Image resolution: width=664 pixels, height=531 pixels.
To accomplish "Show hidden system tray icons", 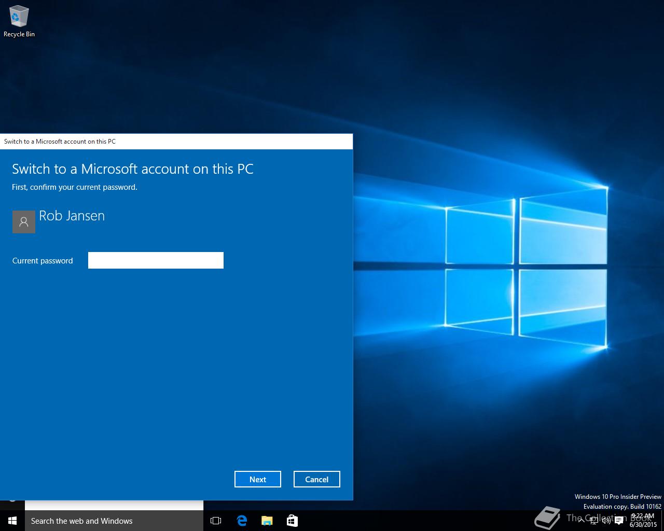I will click(x=582, y=521).
